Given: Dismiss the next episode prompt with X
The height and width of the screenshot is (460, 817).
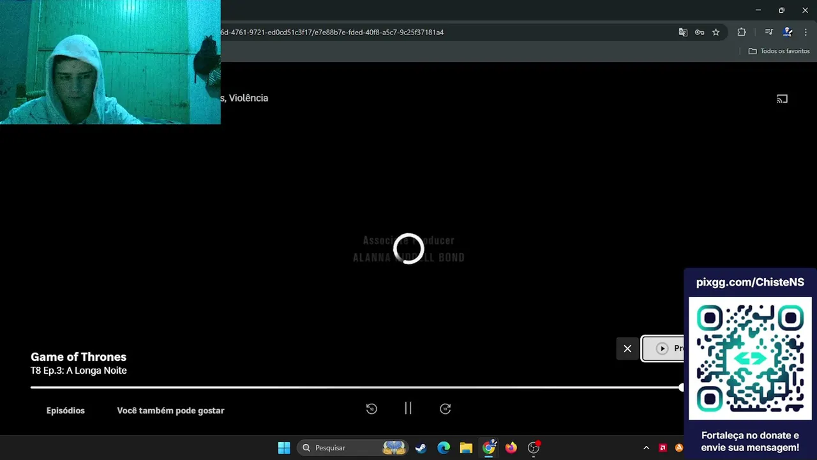Looking at the screenshot, I should click(x=627, y=349).
